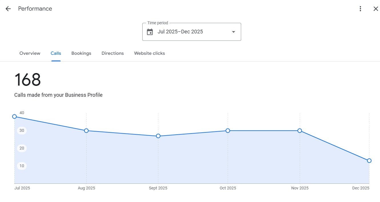Click the 30 y-axis label

[x=22, y=131]
